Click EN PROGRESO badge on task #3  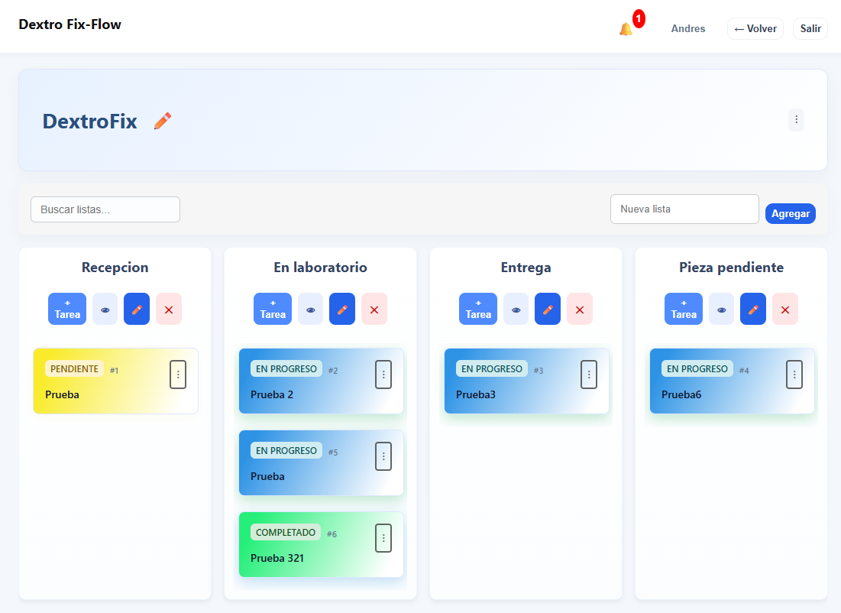click(x=492, y=368)
